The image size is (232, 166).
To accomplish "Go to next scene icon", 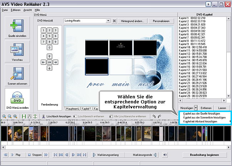I will click(x=79, y=155).
